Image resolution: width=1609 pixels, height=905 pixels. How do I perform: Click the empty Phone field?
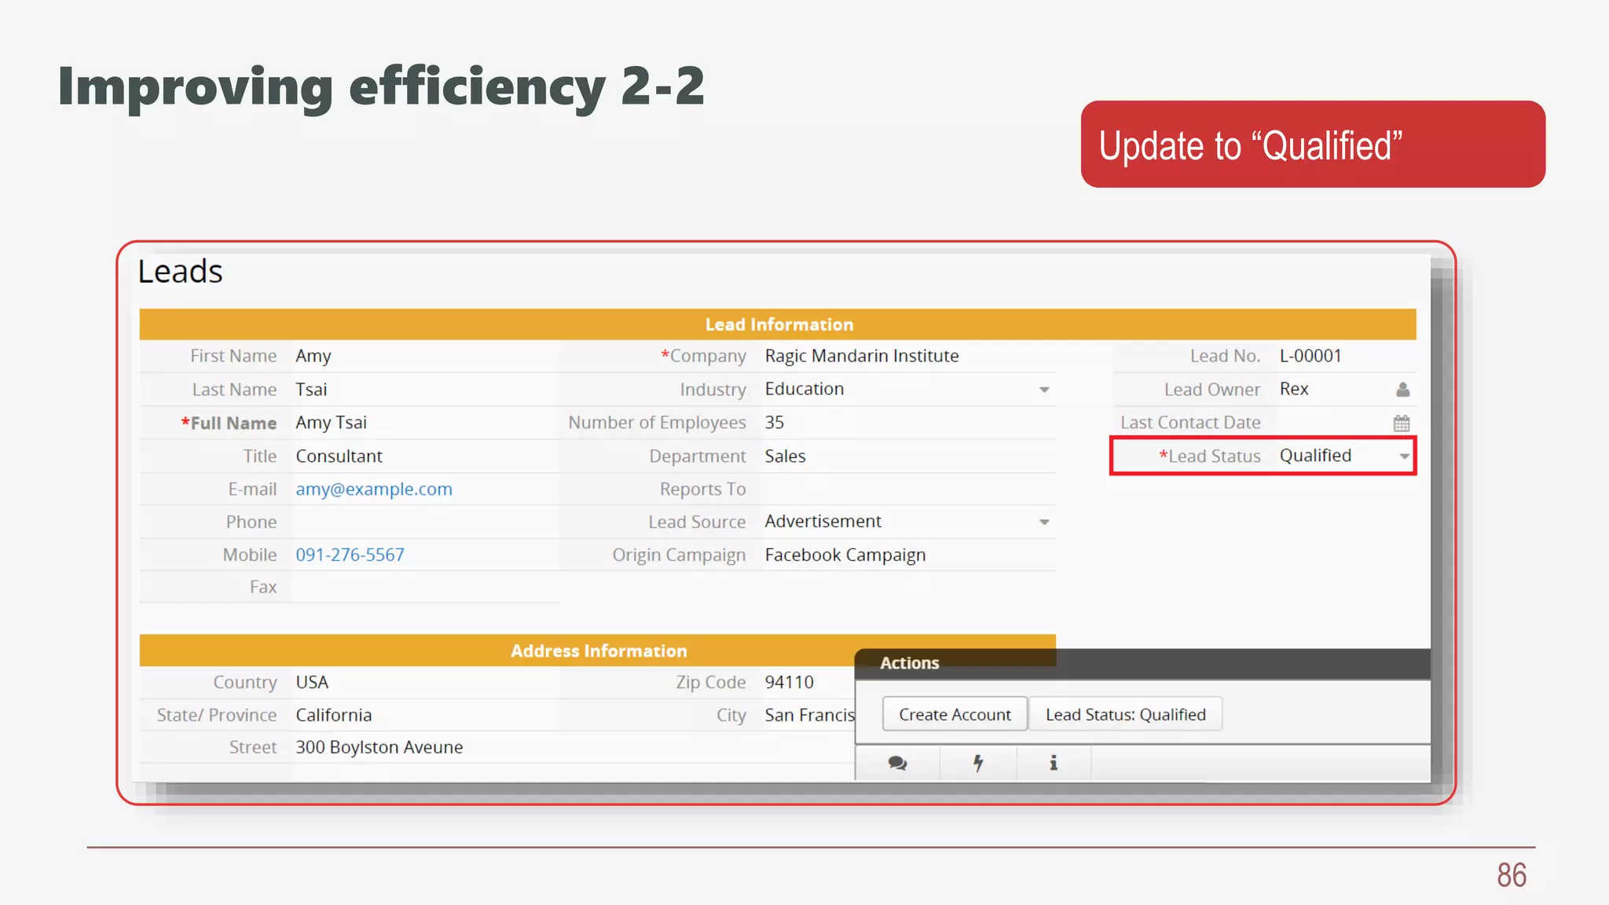(425, 522)
